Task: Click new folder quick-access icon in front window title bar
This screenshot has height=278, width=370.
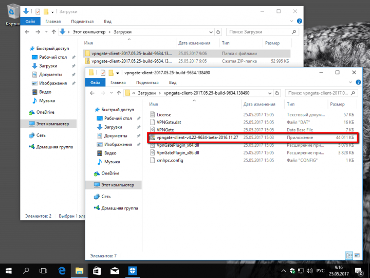Action: coord(110,73)
